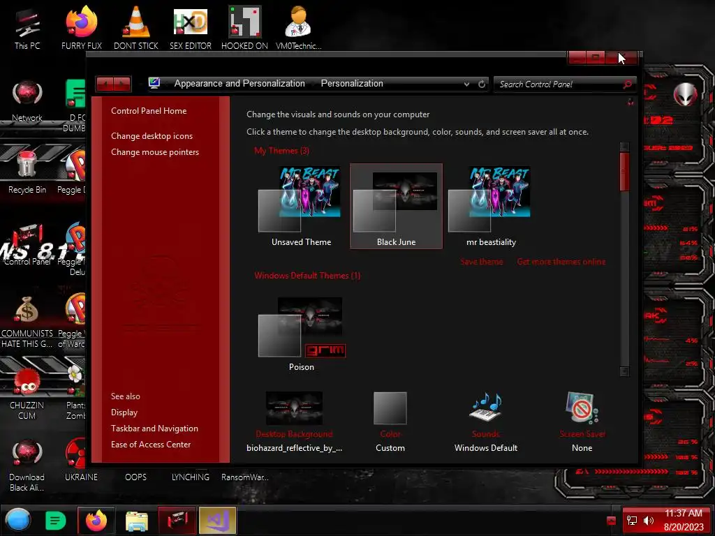Open Display under See also
The width and height of the screenshot is (715, 536).
click(x=124, y=412)
